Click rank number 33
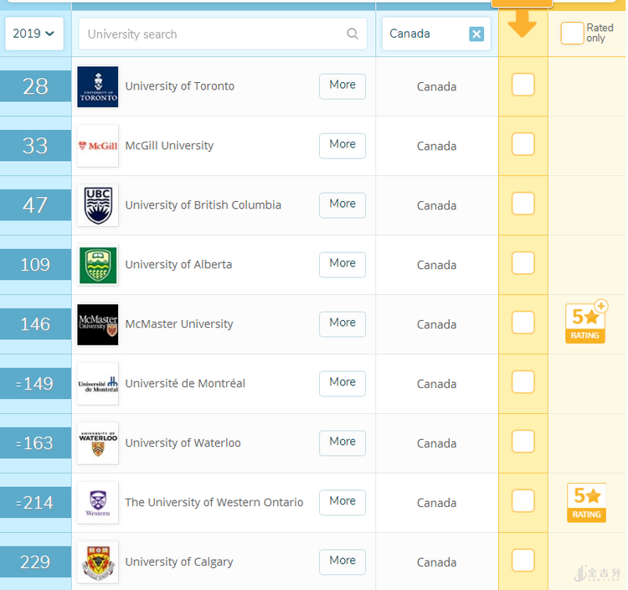Screen dimensions: 628x590 [35, 146]
